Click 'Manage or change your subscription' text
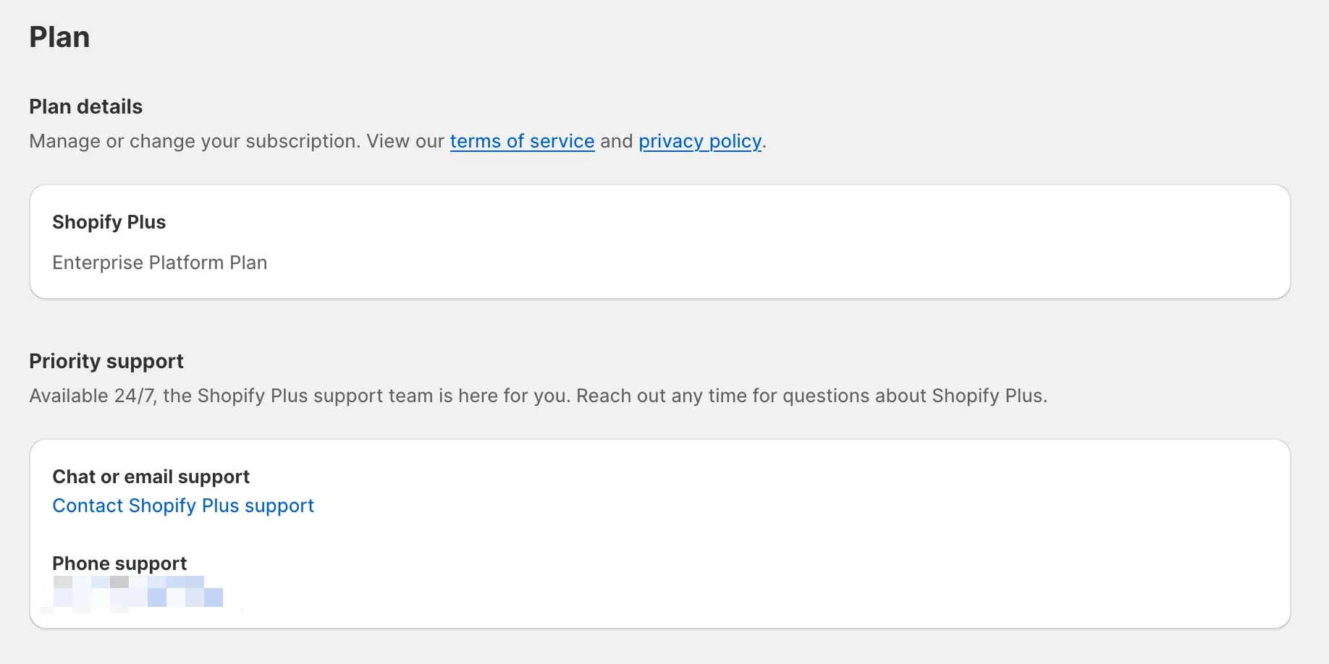Screen dimensions: 1329x664 coord(195,141)
